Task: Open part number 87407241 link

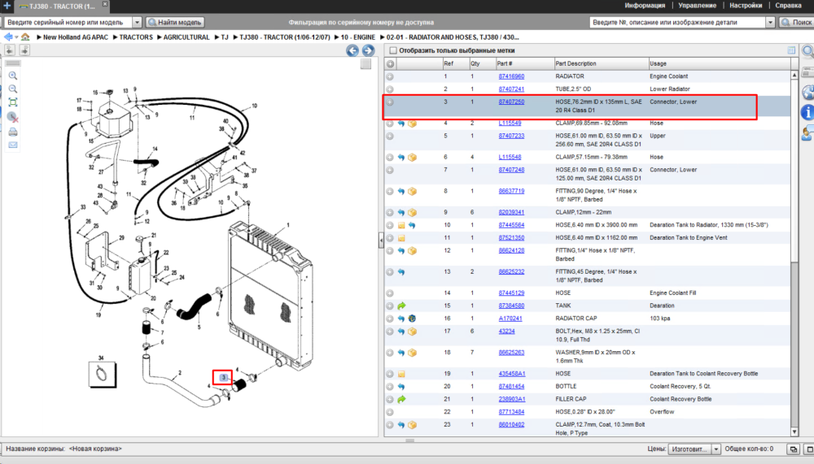Action: coord(511,89)
